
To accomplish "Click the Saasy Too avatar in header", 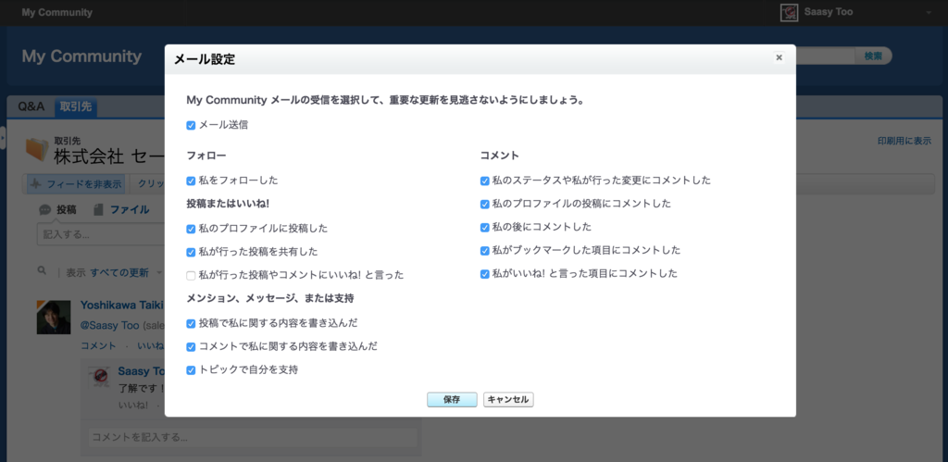I will pyautogui.click(x=789, y=13).
